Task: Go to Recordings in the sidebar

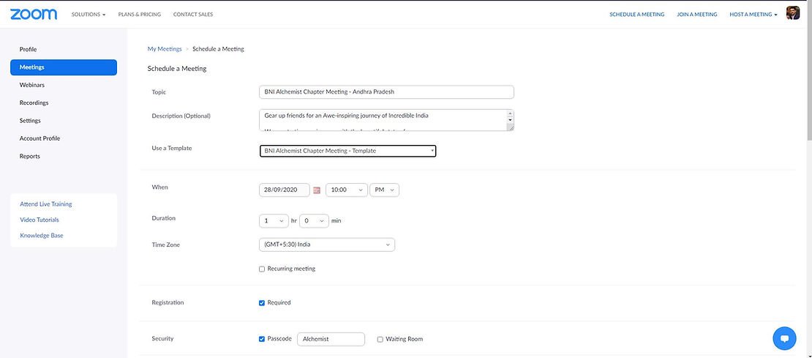Action: [x=34, y=103]
